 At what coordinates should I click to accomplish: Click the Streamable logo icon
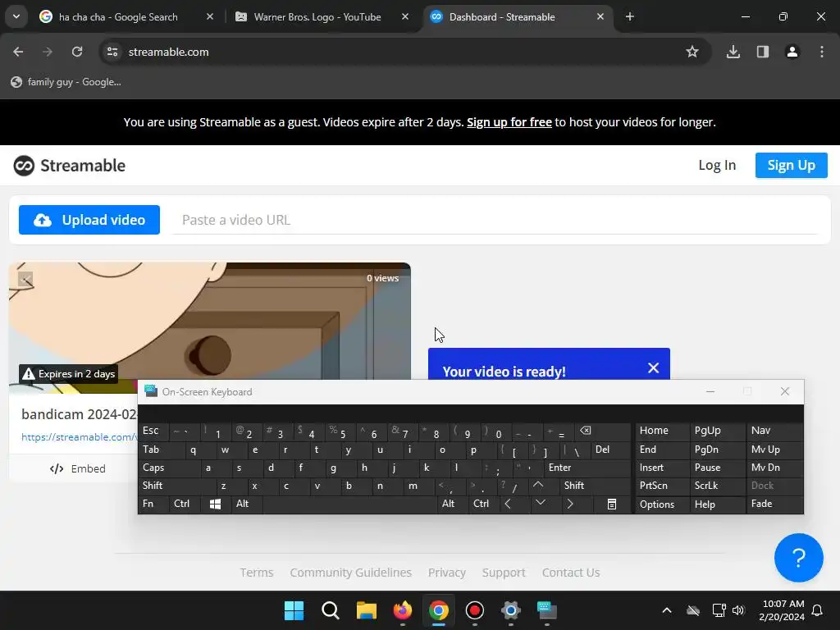[24, 166]
